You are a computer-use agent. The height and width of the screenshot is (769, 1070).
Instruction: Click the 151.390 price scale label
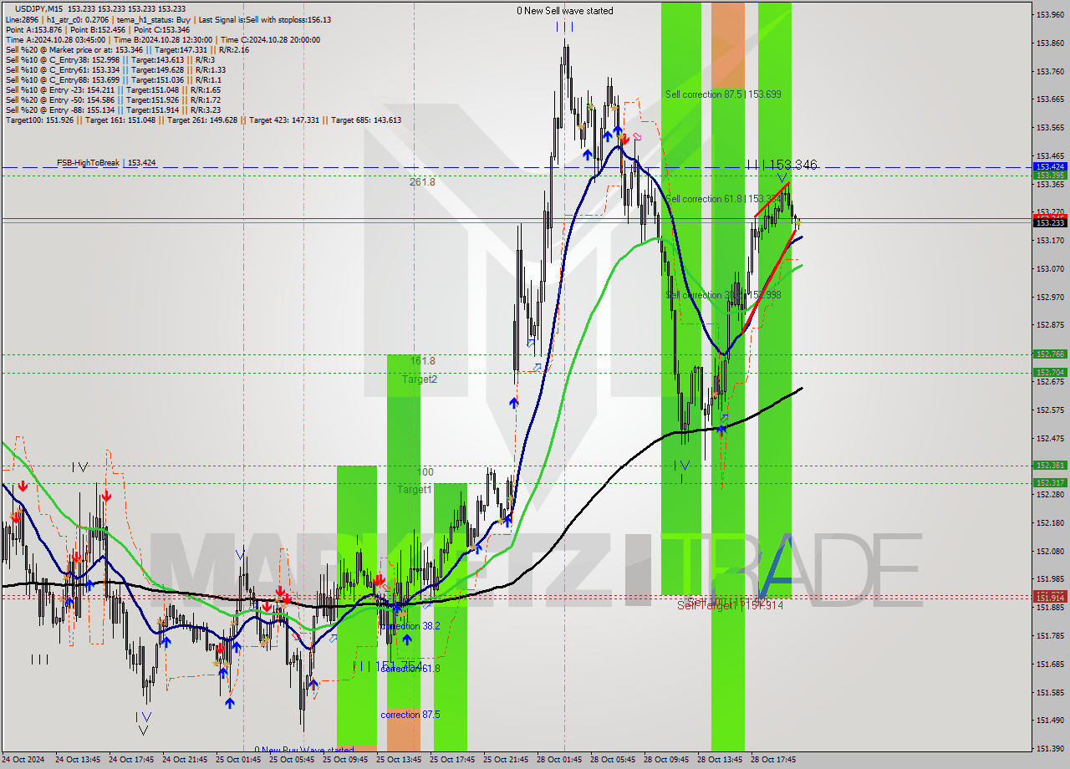1050,748
